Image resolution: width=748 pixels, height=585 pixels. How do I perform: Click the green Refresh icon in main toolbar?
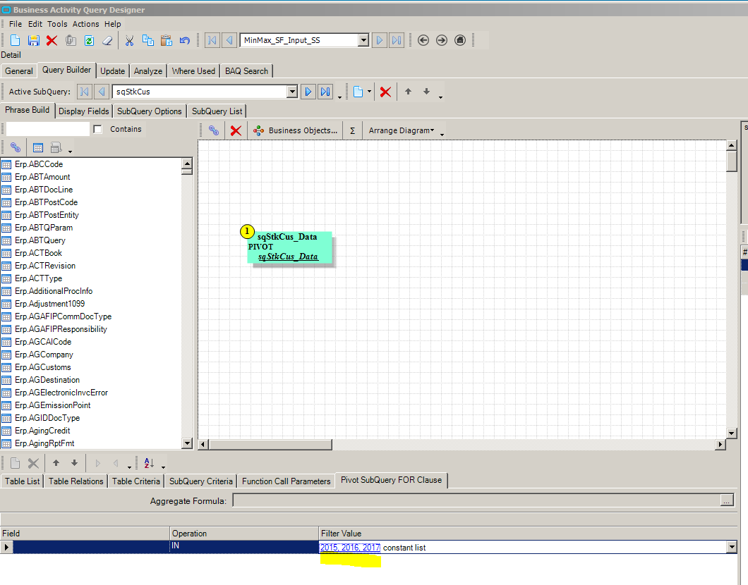click(x=89, y=40)
